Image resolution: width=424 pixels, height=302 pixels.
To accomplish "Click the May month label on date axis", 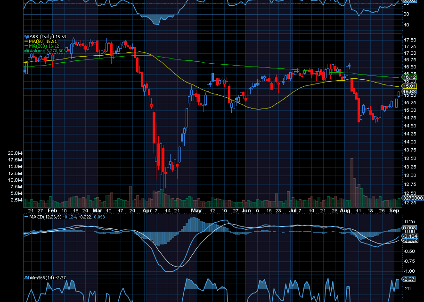I will (196, 210).
